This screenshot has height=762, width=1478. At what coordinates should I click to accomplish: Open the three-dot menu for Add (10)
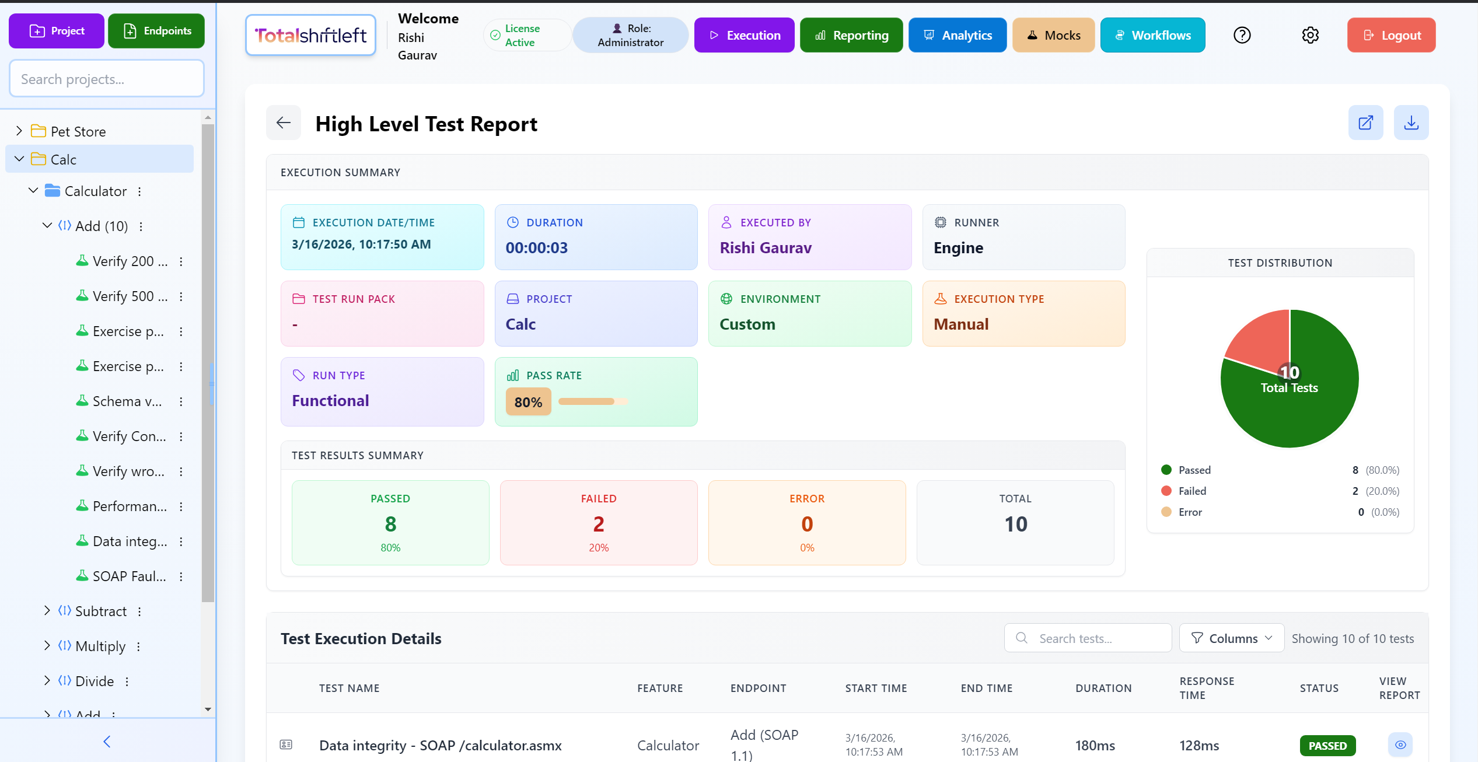pos(141,226)
